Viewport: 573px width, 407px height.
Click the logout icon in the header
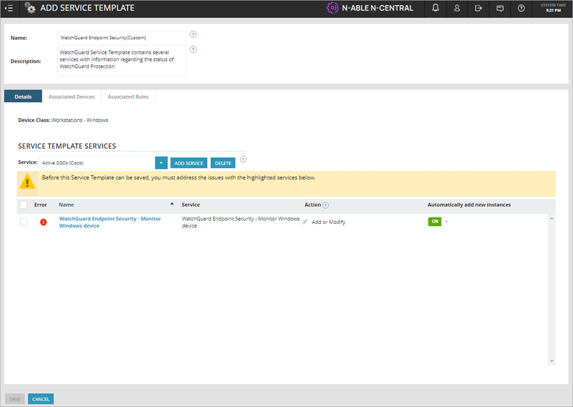pos(478,8)
